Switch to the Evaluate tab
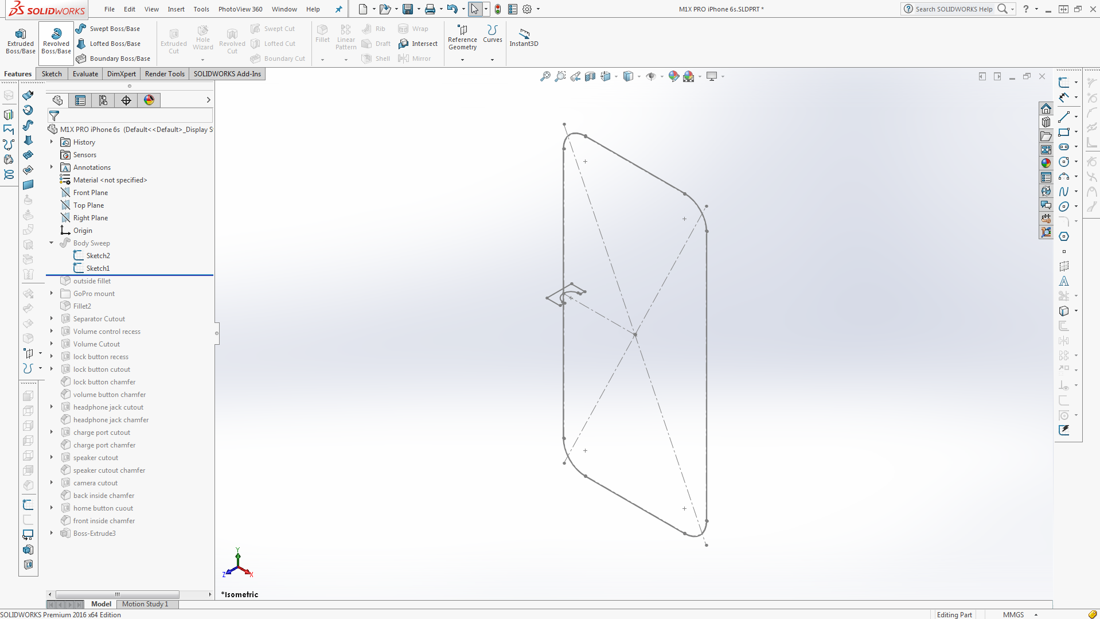Image resolution: width=1100 pixels, height=619 pixels. click(x=85, y=74)
